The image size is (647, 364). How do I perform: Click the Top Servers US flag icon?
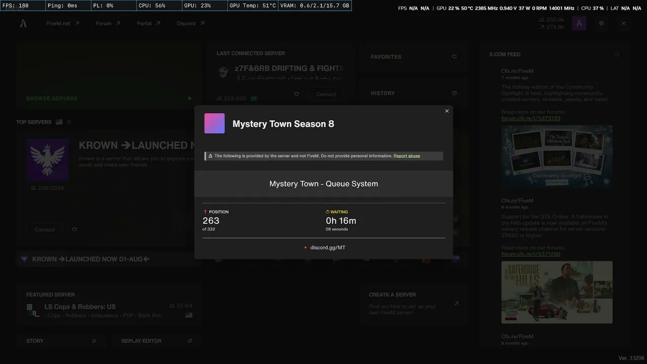59,122
